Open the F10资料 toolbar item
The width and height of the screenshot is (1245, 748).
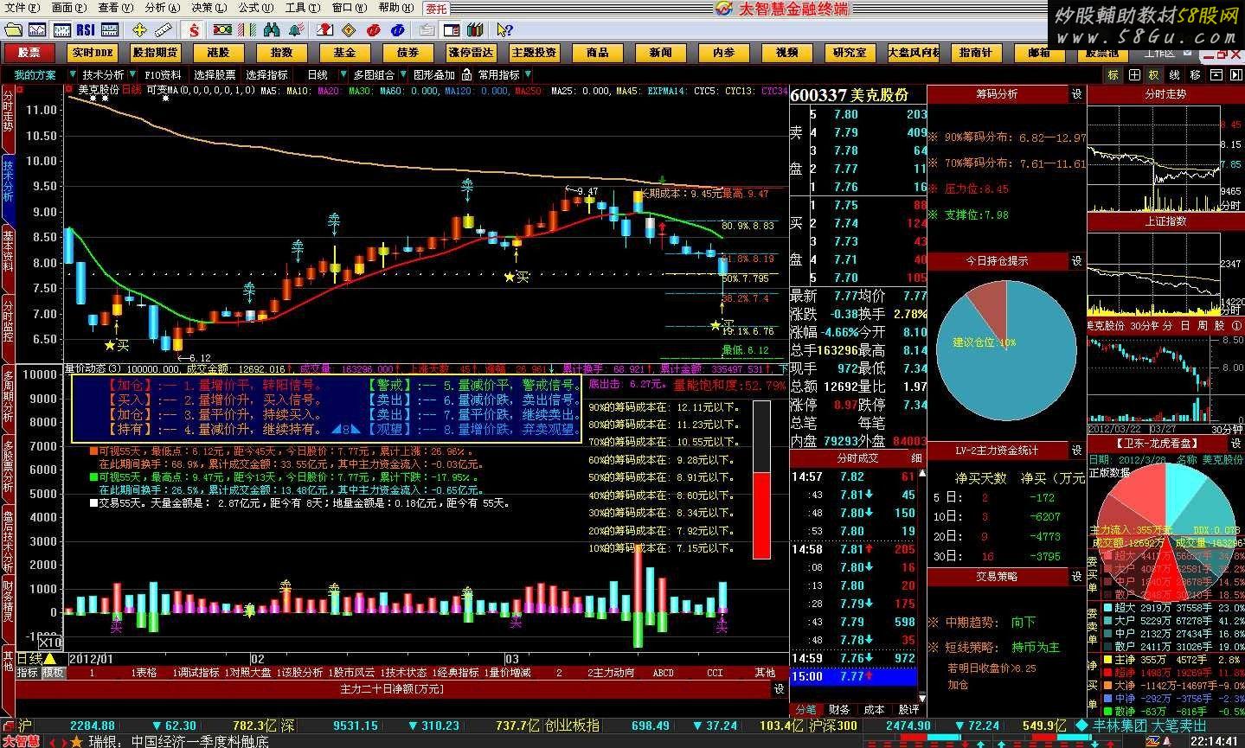coord(163,75)
